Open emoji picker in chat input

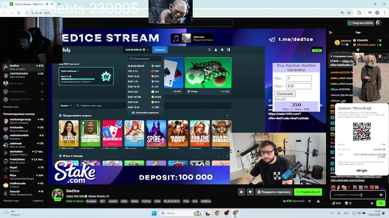(x=381, y=195)
